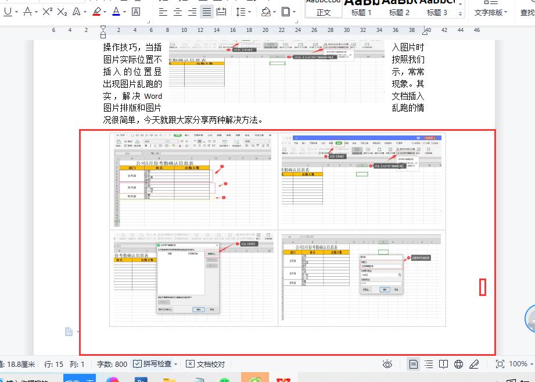Click the text 操作技巧，当插
535x382 pixels.
click(132, 47)
